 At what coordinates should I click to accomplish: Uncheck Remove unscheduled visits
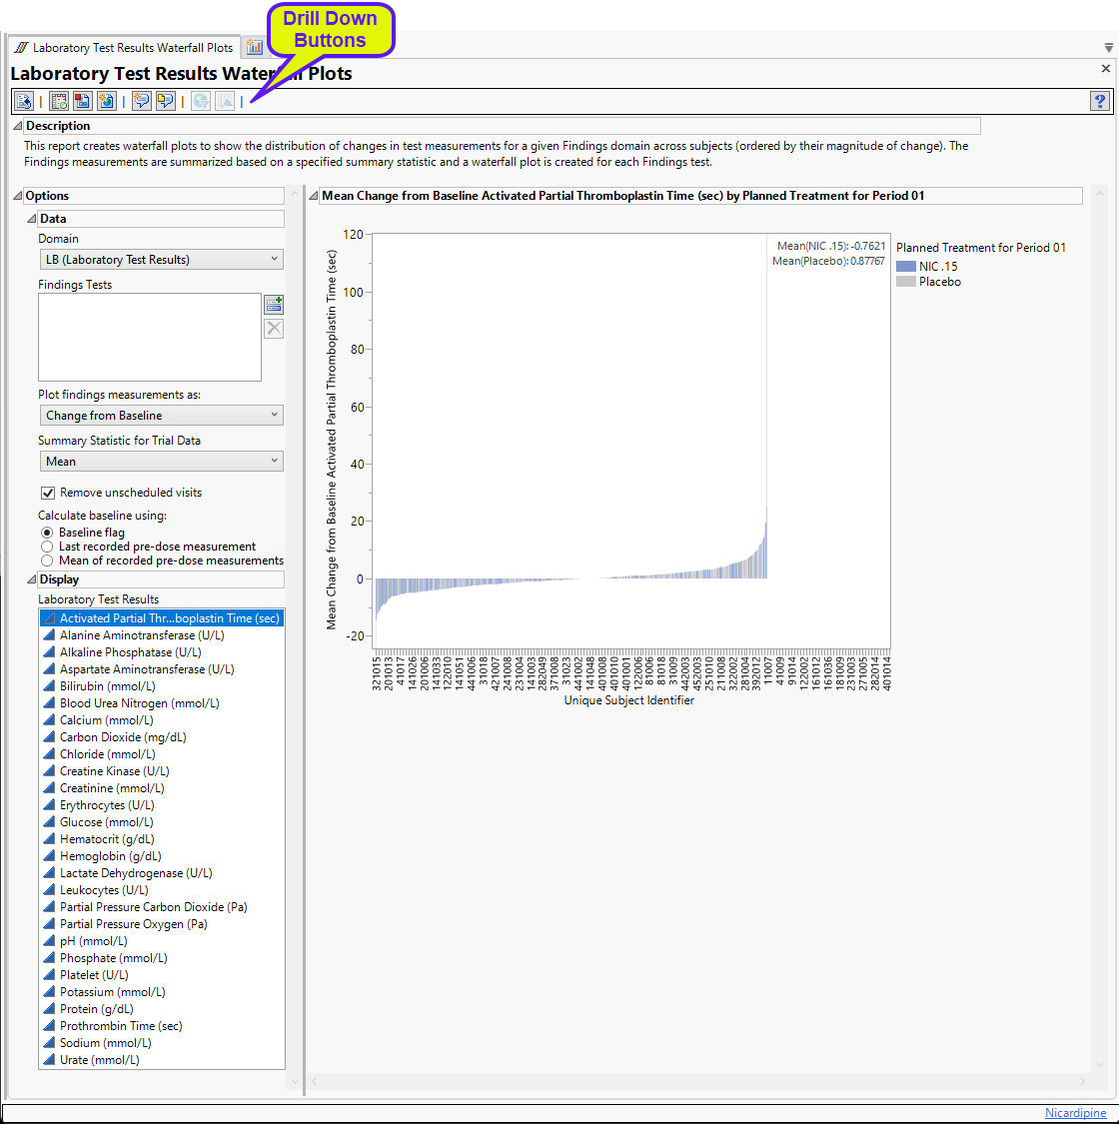coord(47,493)
